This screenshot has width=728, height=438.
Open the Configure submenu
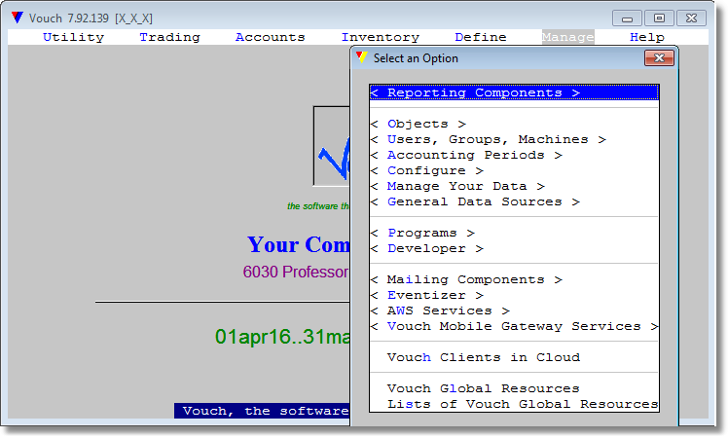pos(514,170)
